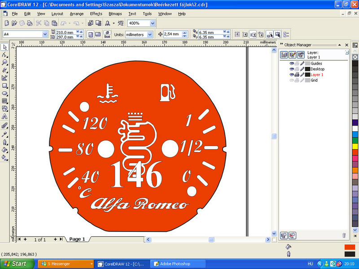This screenshot has width=359, height=269.
Task: Open the Units millimeters dropdown
Action: click(x=150, y=35)
